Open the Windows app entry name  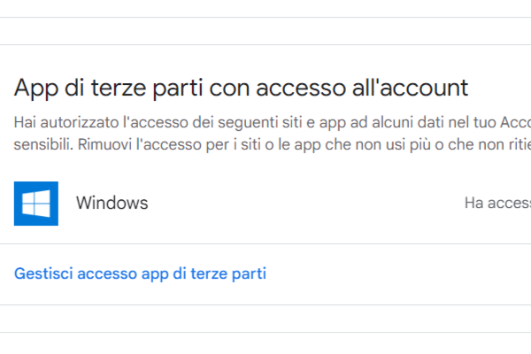click(x=112, y=204)
